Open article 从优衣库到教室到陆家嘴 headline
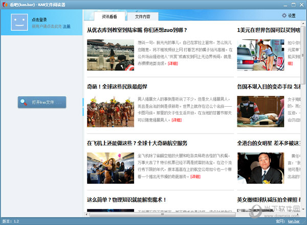Screen dimensions: 307x225 [137, 30]
